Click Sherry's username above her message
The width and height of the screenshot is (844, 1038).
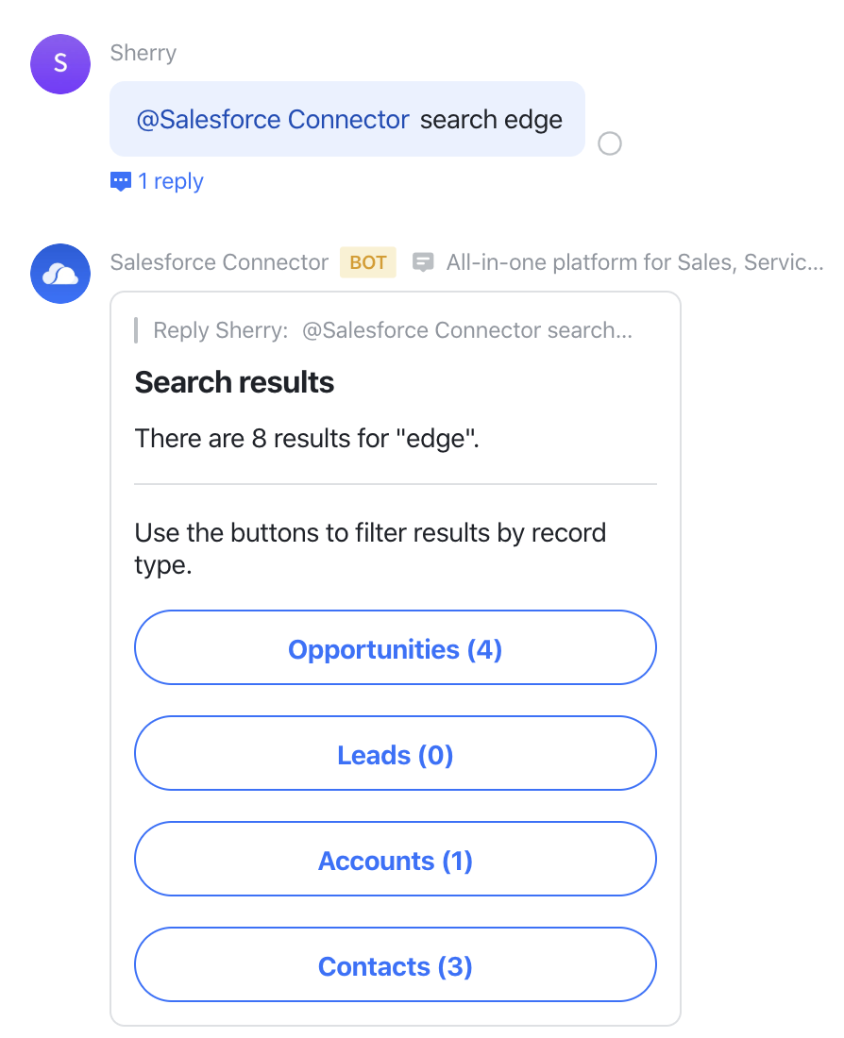point(143,53)
